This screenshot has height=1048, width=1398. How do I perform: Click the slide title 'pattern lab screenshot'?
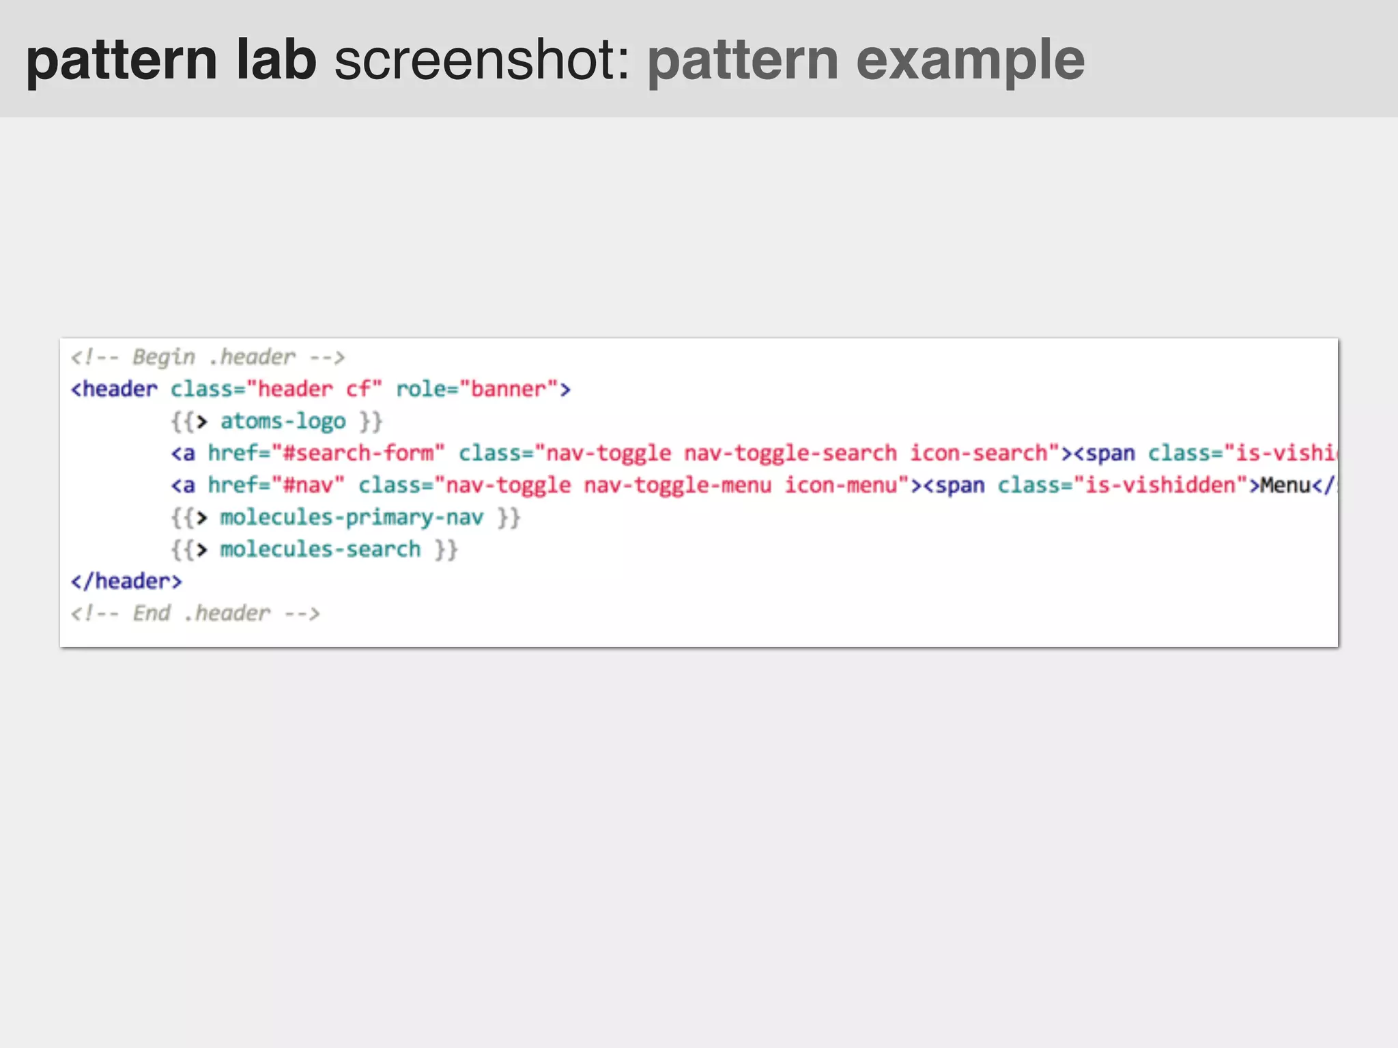pyautogui.click(x=328, y=60)
